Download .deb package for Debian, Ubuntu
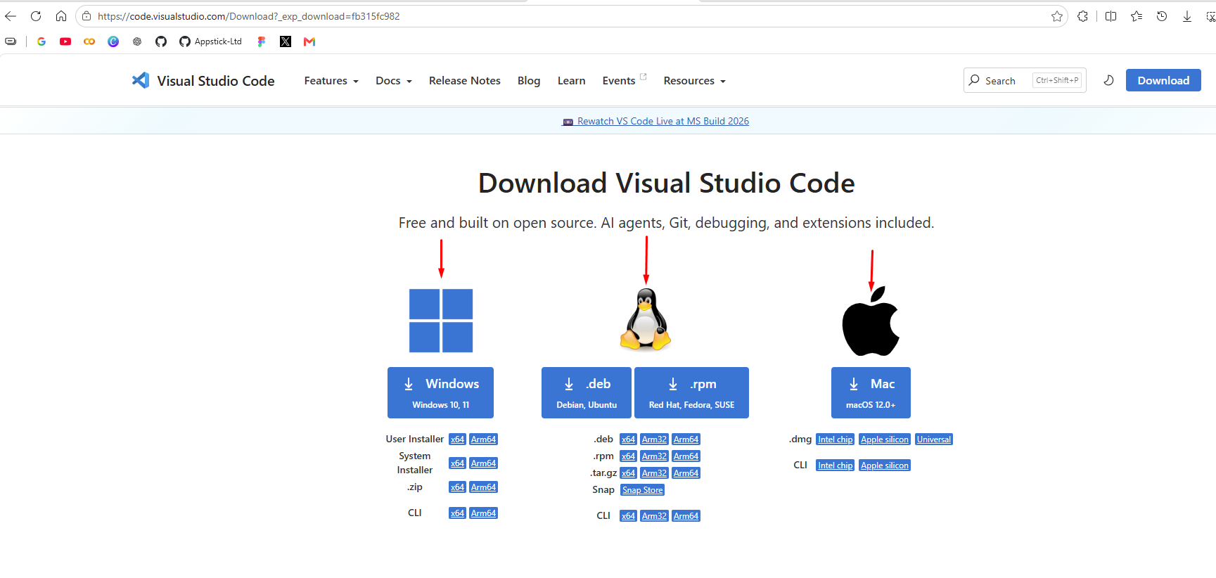The image size is (1216, 578). 586,392
